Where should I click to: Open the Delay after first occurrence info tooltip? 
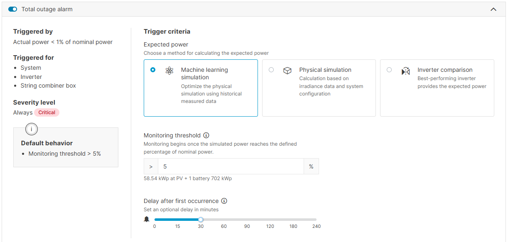(224, 201)
